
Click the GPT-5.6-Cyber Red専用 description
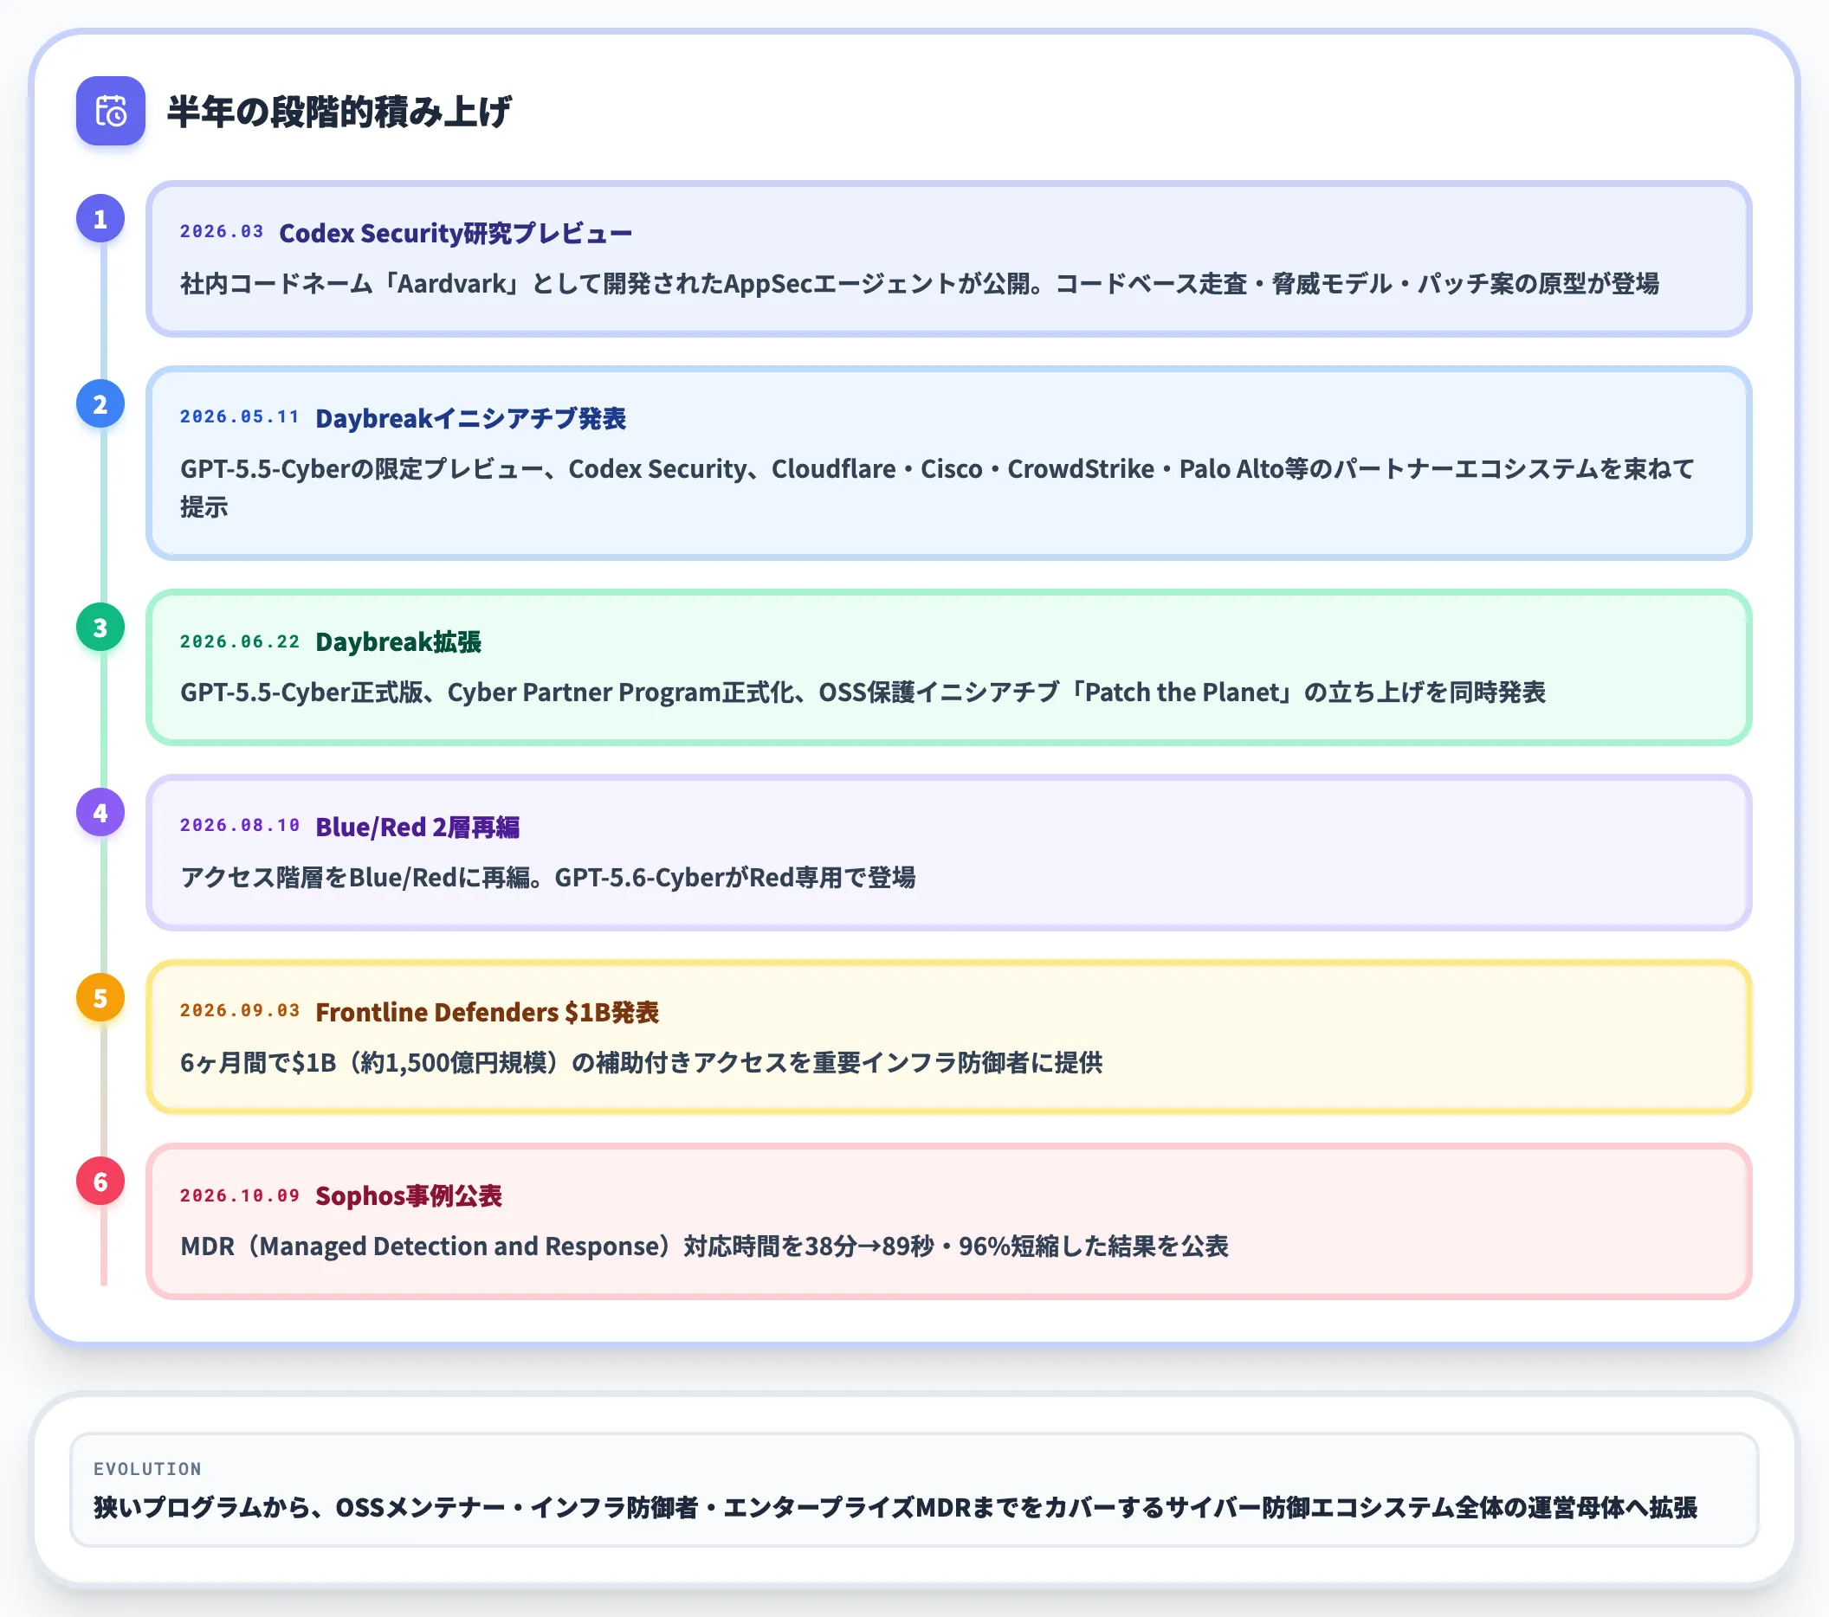coord(547,878)
